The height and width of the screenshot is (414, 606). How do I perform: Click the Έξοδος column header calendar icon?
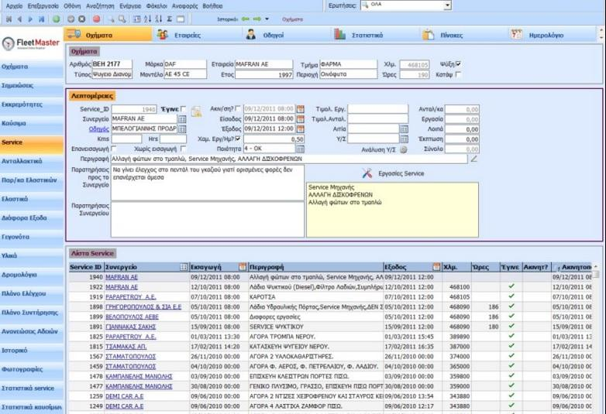[436, 267]
